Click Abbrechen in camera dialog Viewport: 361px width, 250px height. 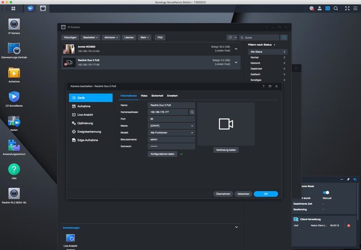pos(243,194)
